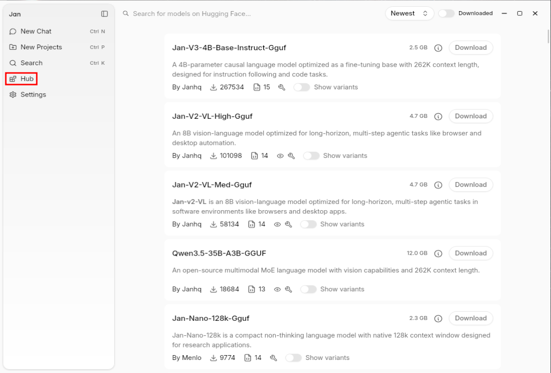
Task: Click file icon on Jan-Nano-128k-Gguf row
Action: 248,358
